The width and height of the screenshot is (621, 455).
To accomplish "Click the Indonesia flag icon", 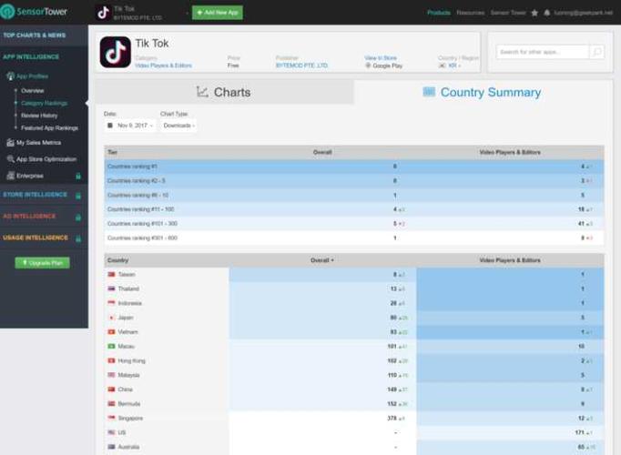I will pos(111,303).
